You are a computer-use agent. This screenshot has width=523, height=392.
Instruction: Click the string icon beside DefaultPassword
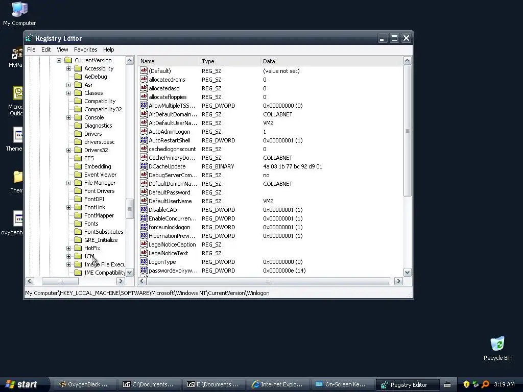tap(144, 192)
